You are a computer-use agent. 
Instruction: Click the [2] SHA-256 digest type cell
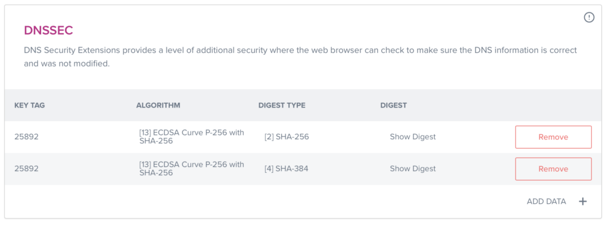[287, 137]
